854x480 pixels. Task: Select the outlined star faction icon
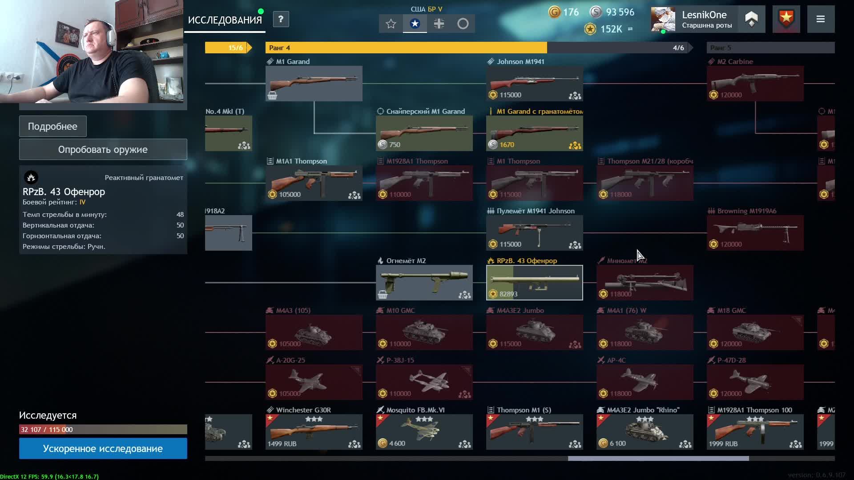(x=391, y=24)
